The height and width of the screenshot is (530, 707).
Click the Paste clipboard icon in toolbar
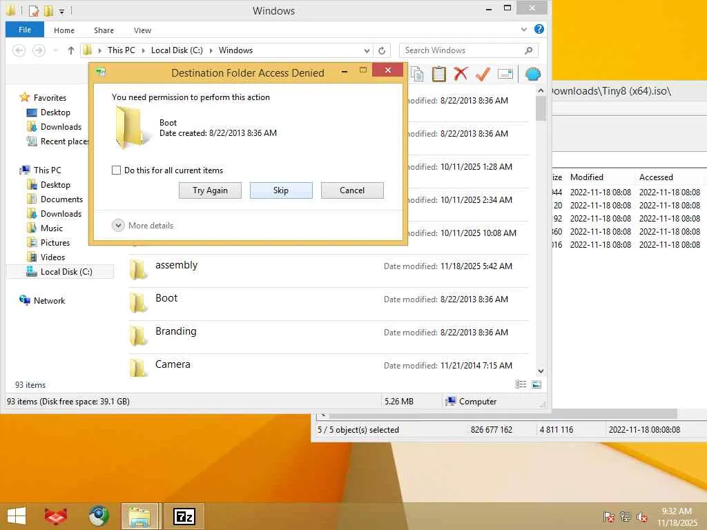click(438, 74)
